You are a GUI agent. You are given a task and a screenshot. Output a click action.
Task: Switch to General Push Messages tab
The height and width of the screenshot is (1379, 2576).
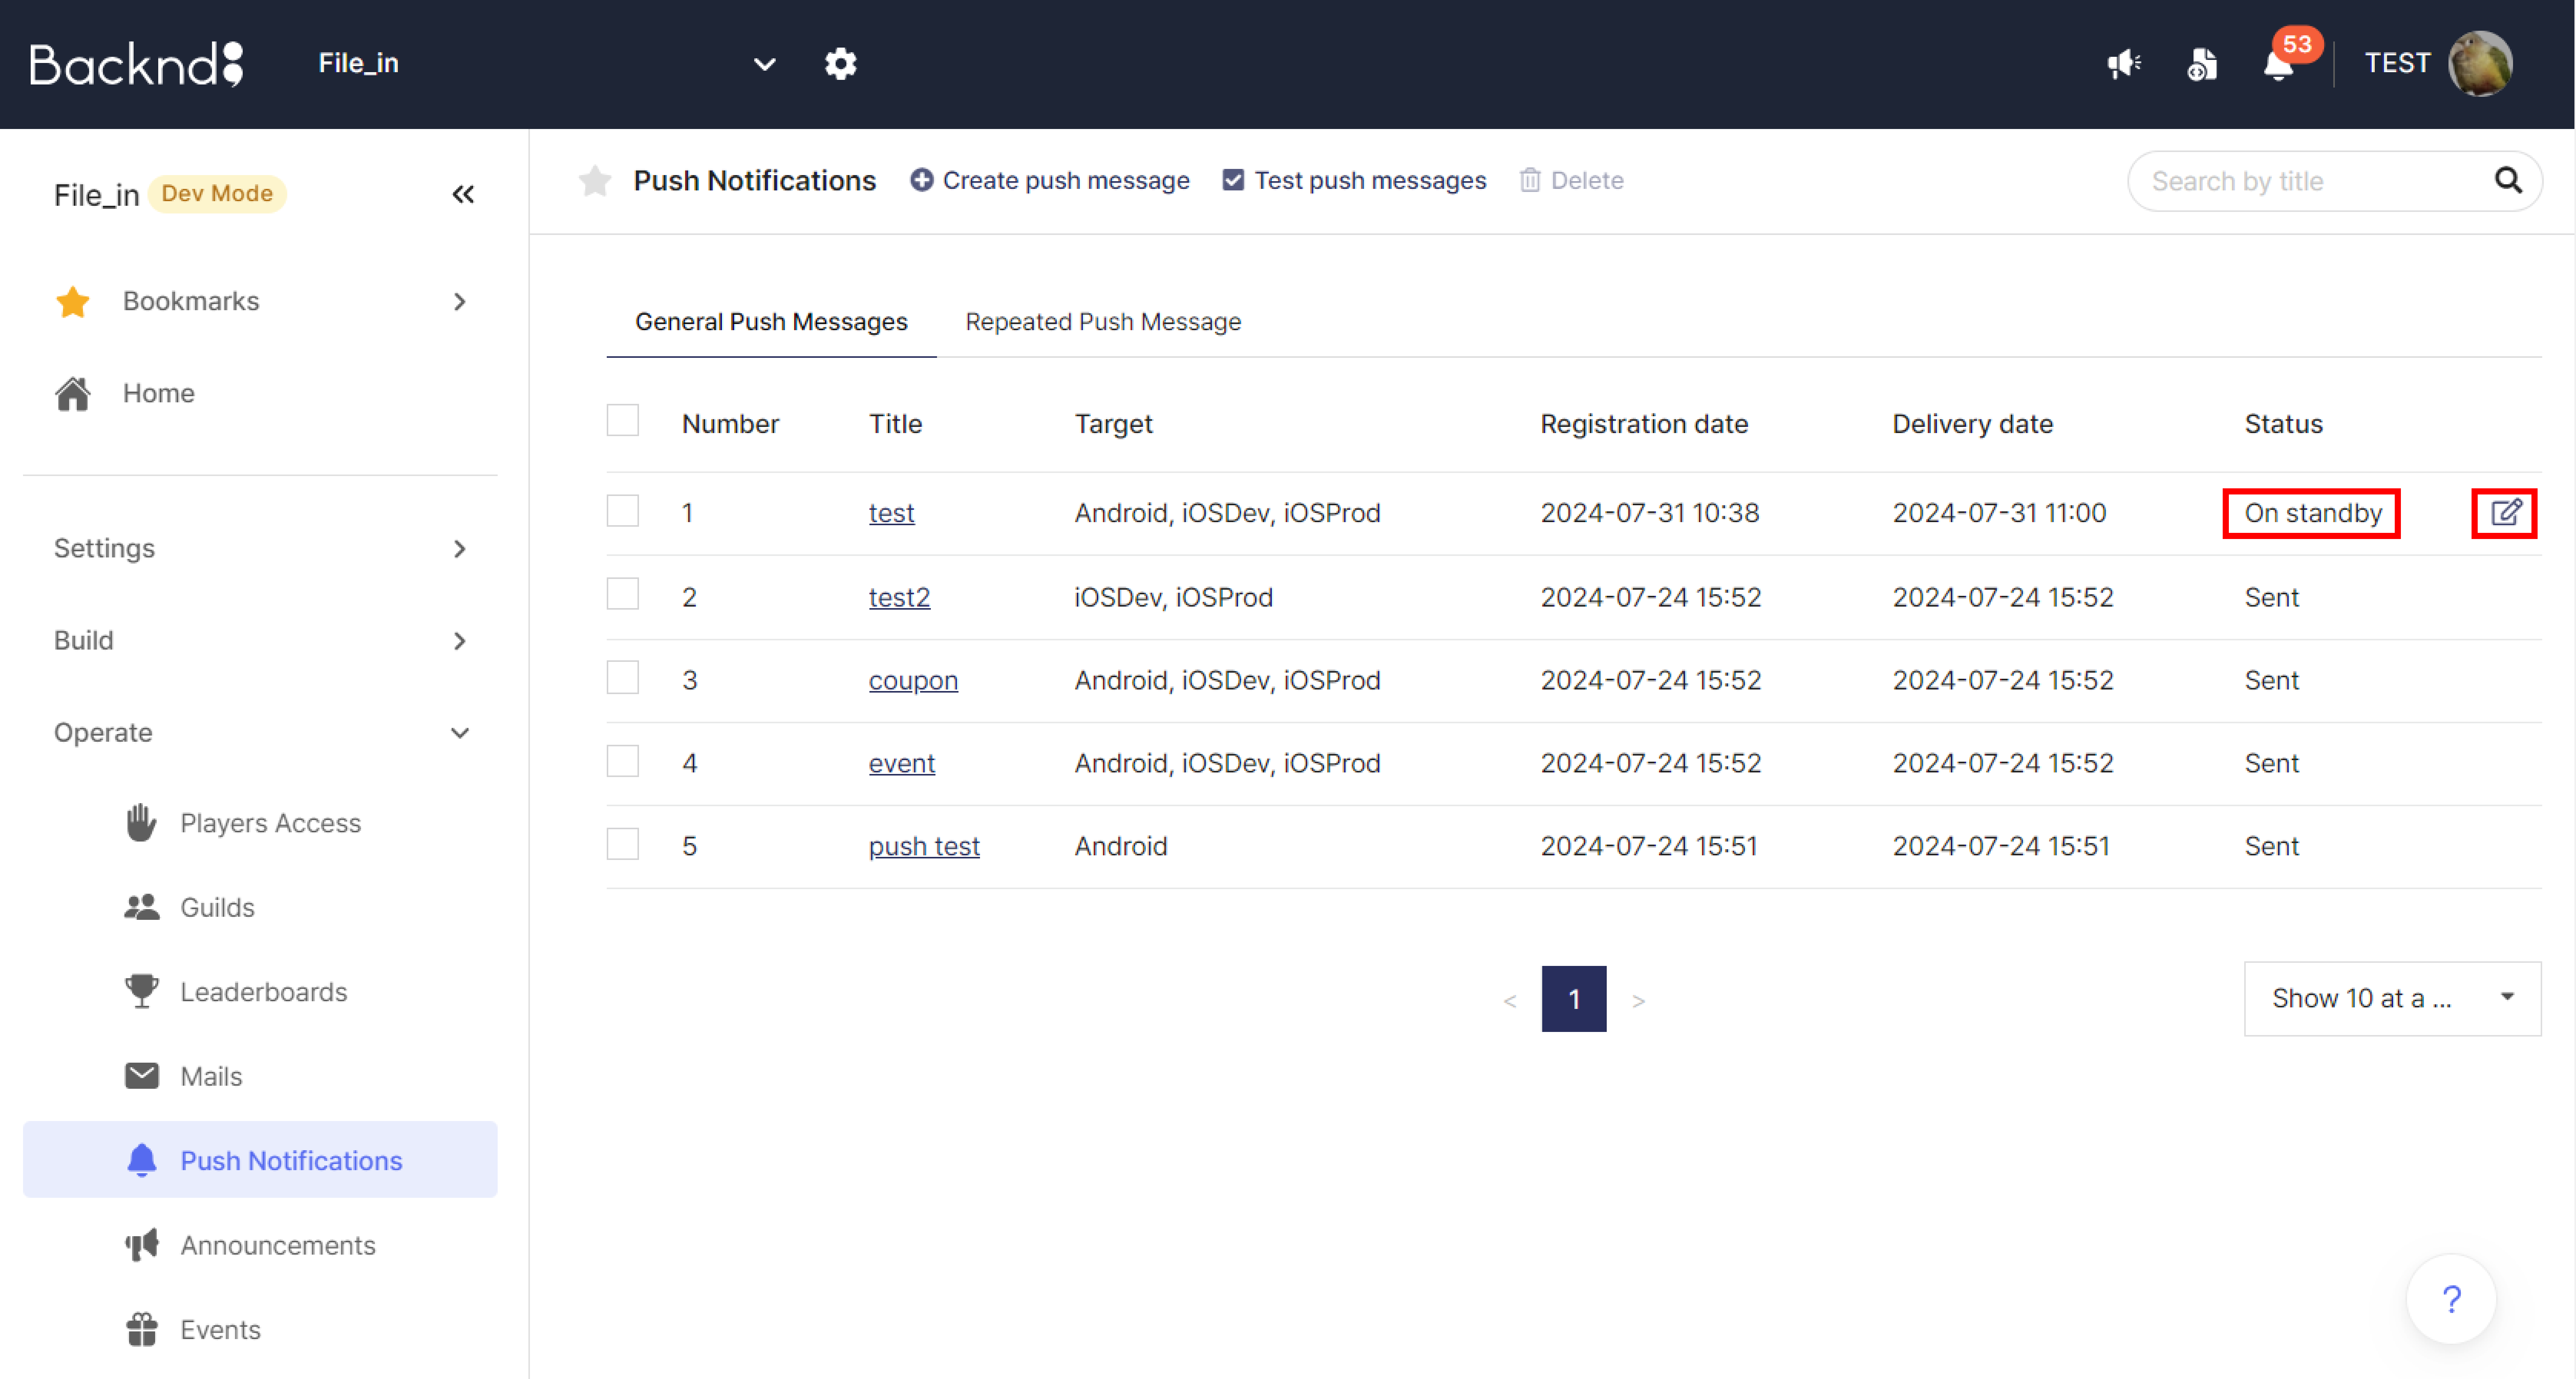click(x=771, y=322)
